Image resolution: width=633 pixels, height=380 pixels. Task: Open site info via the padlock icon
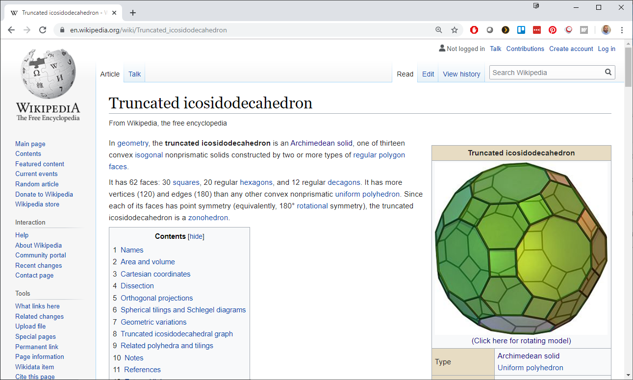coord(62,30)
